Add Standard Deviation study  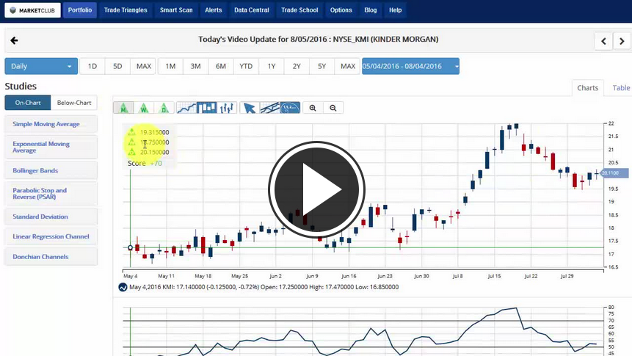51,217
